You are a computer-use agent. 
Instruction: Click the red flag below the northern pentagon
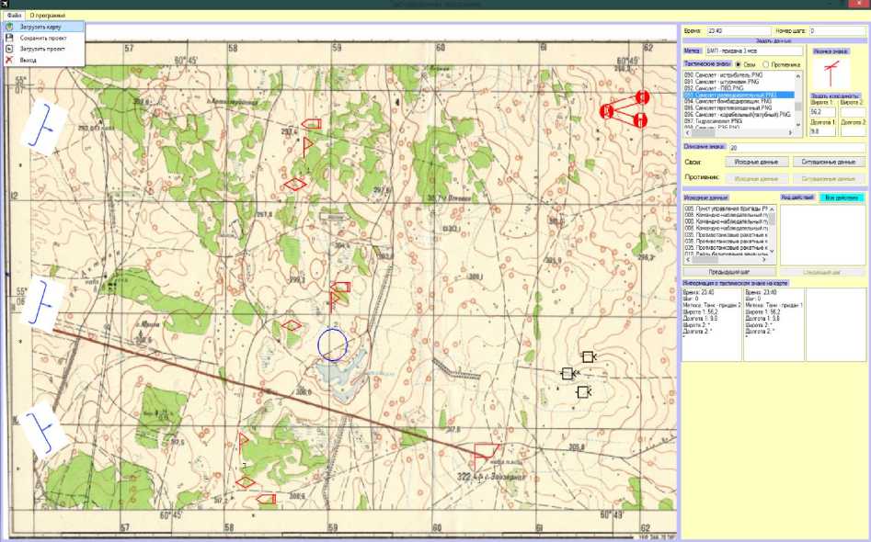[x=308, y=146]
